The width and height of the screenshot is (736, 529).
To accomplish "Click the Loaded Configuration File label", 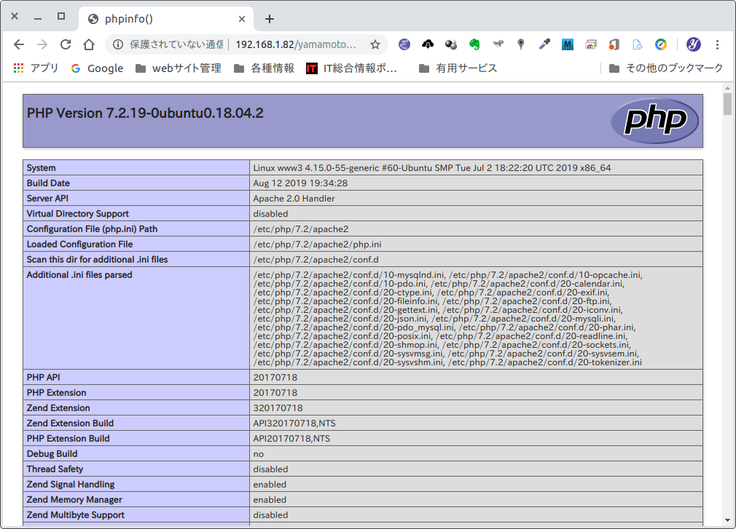I will point(80,244).
